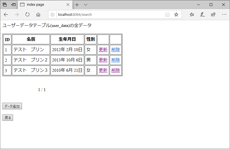Viewport: 230px width, 149px height.
Task: Go to the browser home page
Action: (x=38, y=14)
